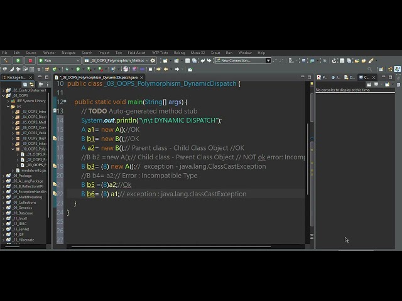
Task: Click the yellow Back navigation arrow
Action: click(x=166, y=69)
